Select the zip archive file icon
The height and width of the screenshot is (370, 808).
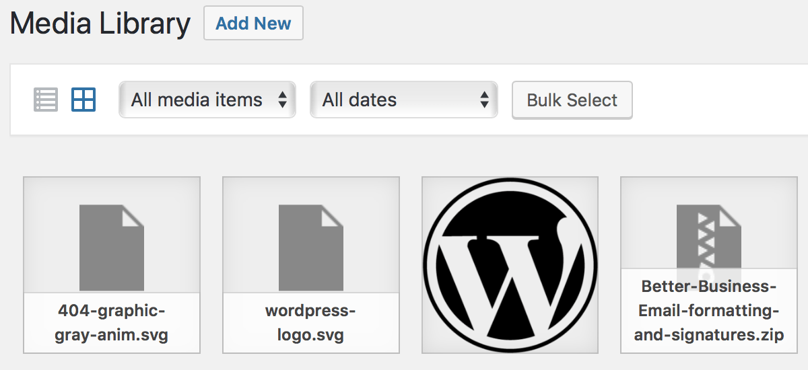click(x=709, y=239)
